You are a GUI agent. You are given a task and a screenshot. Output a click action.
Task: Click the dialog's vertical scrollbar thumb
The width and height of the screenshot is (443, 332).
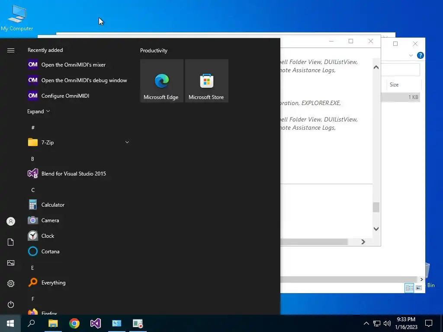click(x=376, y=207)
